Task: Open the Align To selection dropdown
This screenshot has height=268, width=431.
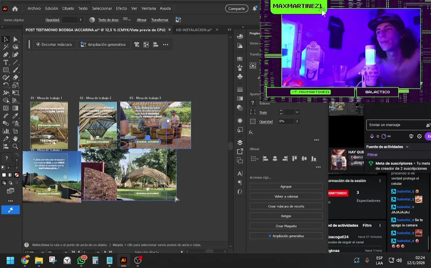Action: 254,159
